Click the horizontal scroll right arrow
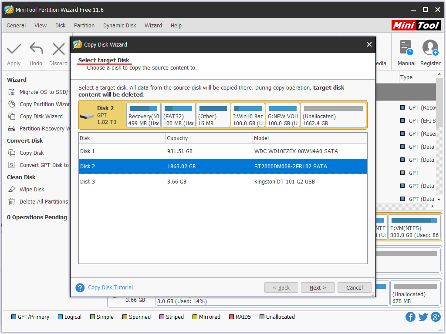Image resolution: width=446 pixels, height=334 pixels. (x=432, y=206)
